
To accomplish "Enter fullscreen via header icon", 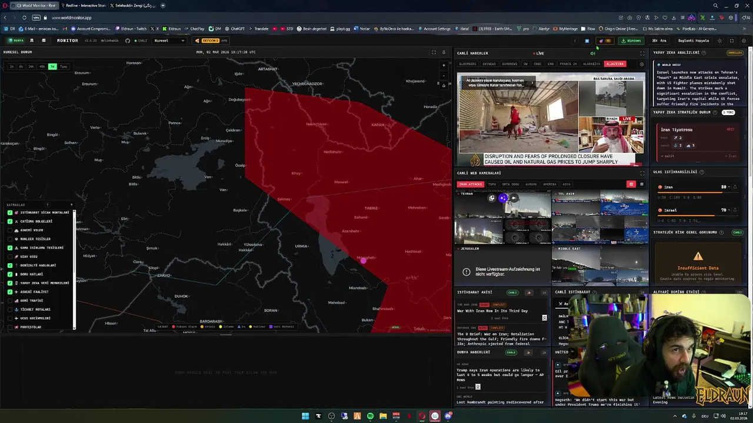I will pos(732,41).
